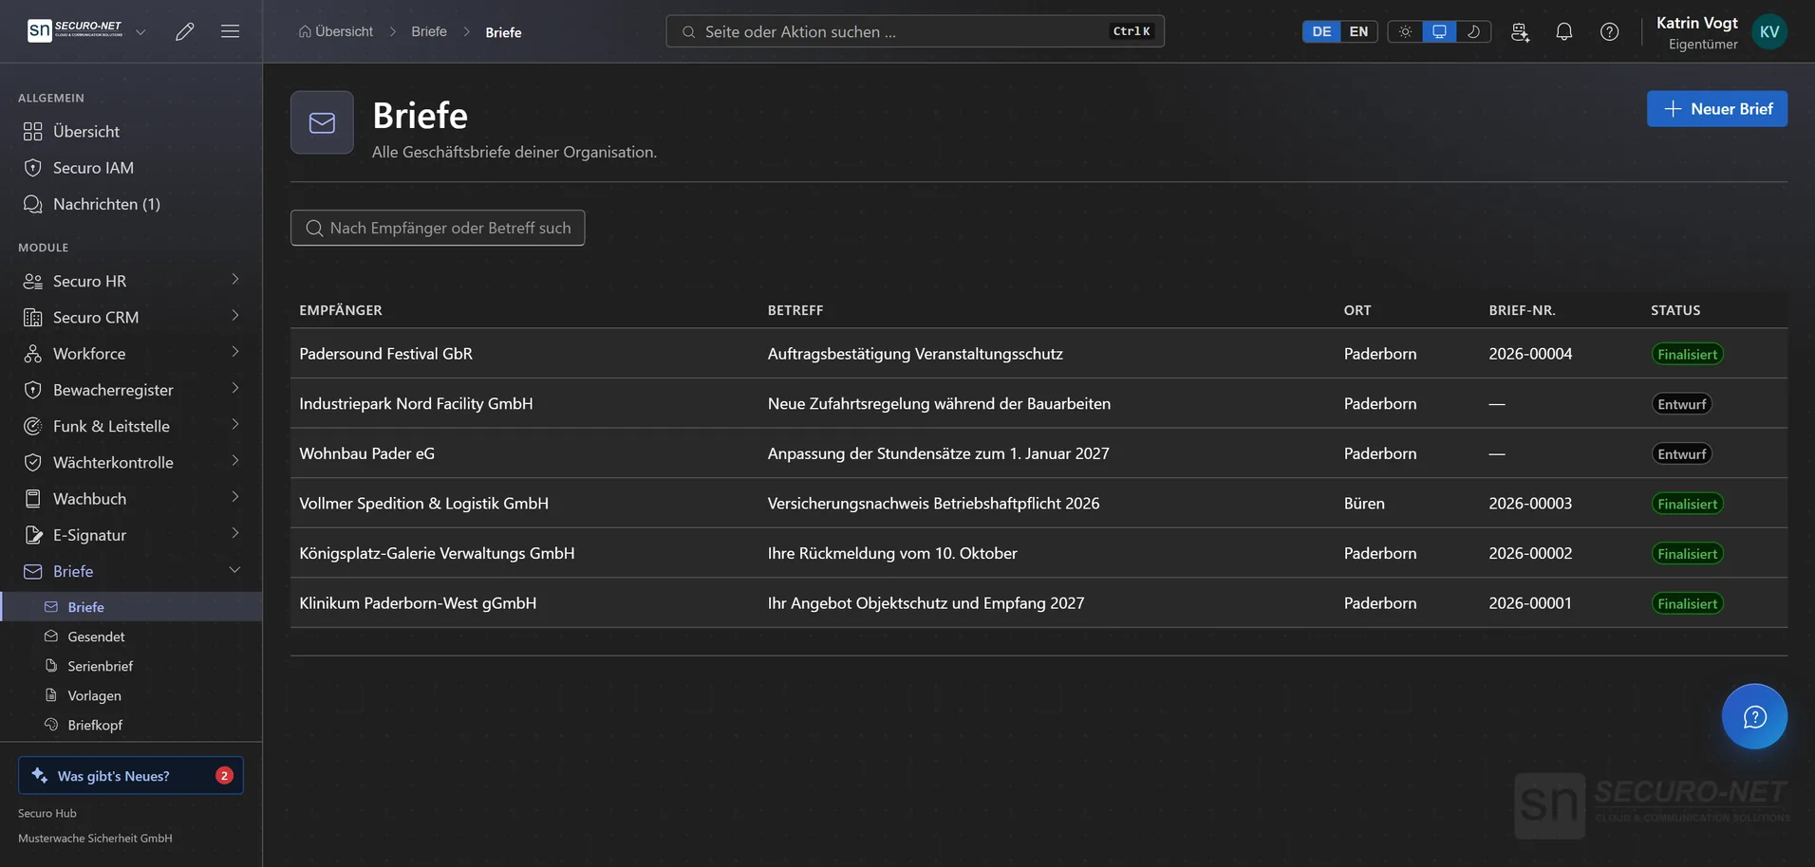Image resolution: width=1815 pixels, height=867 pixels.
Task: Toggle the hamburger sidebar menu icon
Action: pyautogui.click(x=230, y=31)
